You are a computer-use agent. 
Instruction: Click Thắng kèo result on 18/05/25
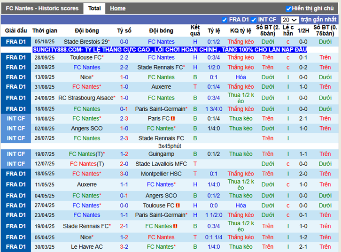241,174
